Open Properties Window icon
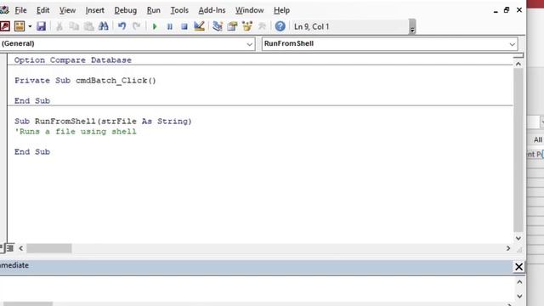Viewport: 544px width, 306px height. click(x=232, y=26)
